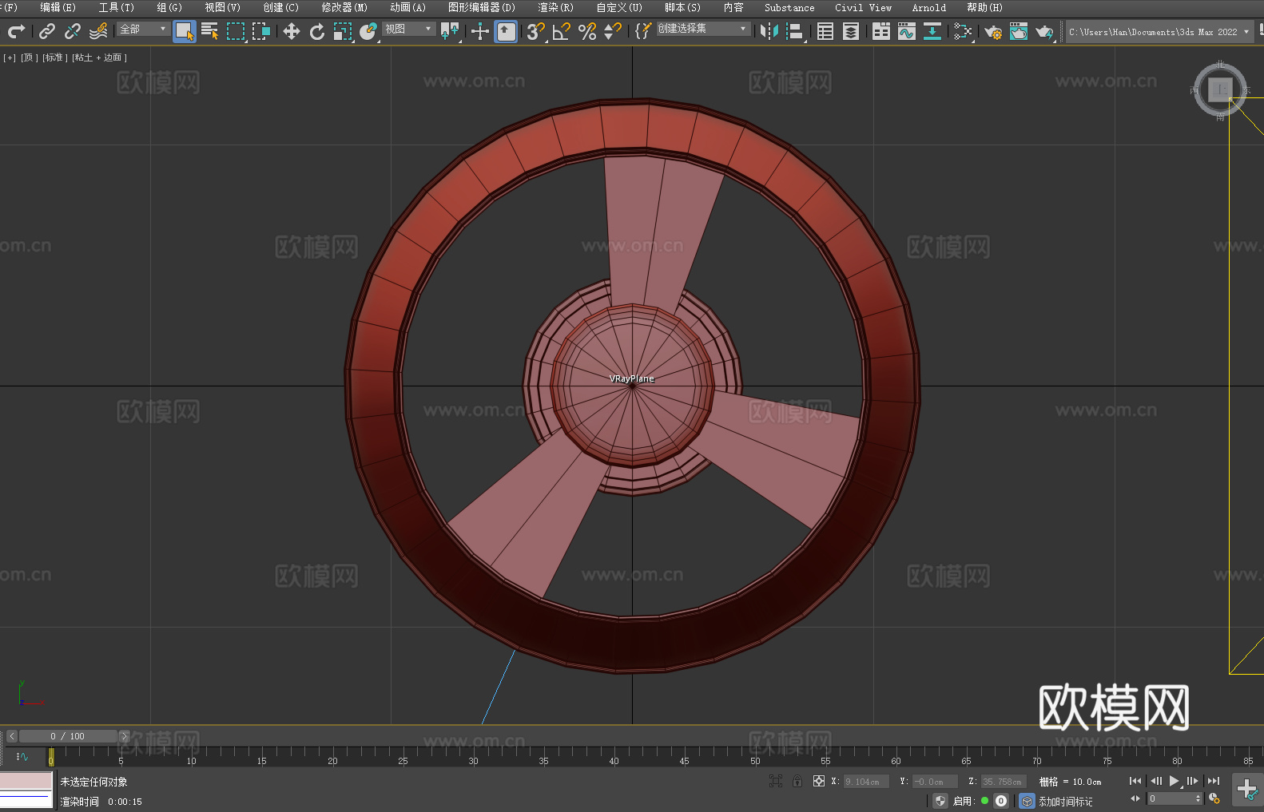This screenshot has height=812, width=1264.
Task: Activate the Rotate tool
Action: [317, 31]
